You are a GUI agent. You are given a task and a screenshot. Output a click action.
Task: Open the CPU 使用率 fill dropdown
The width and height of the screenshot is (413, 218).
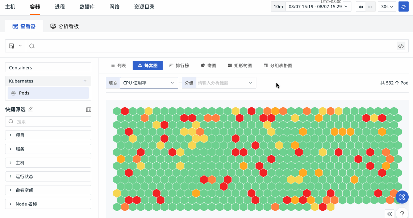pos(149,83)
